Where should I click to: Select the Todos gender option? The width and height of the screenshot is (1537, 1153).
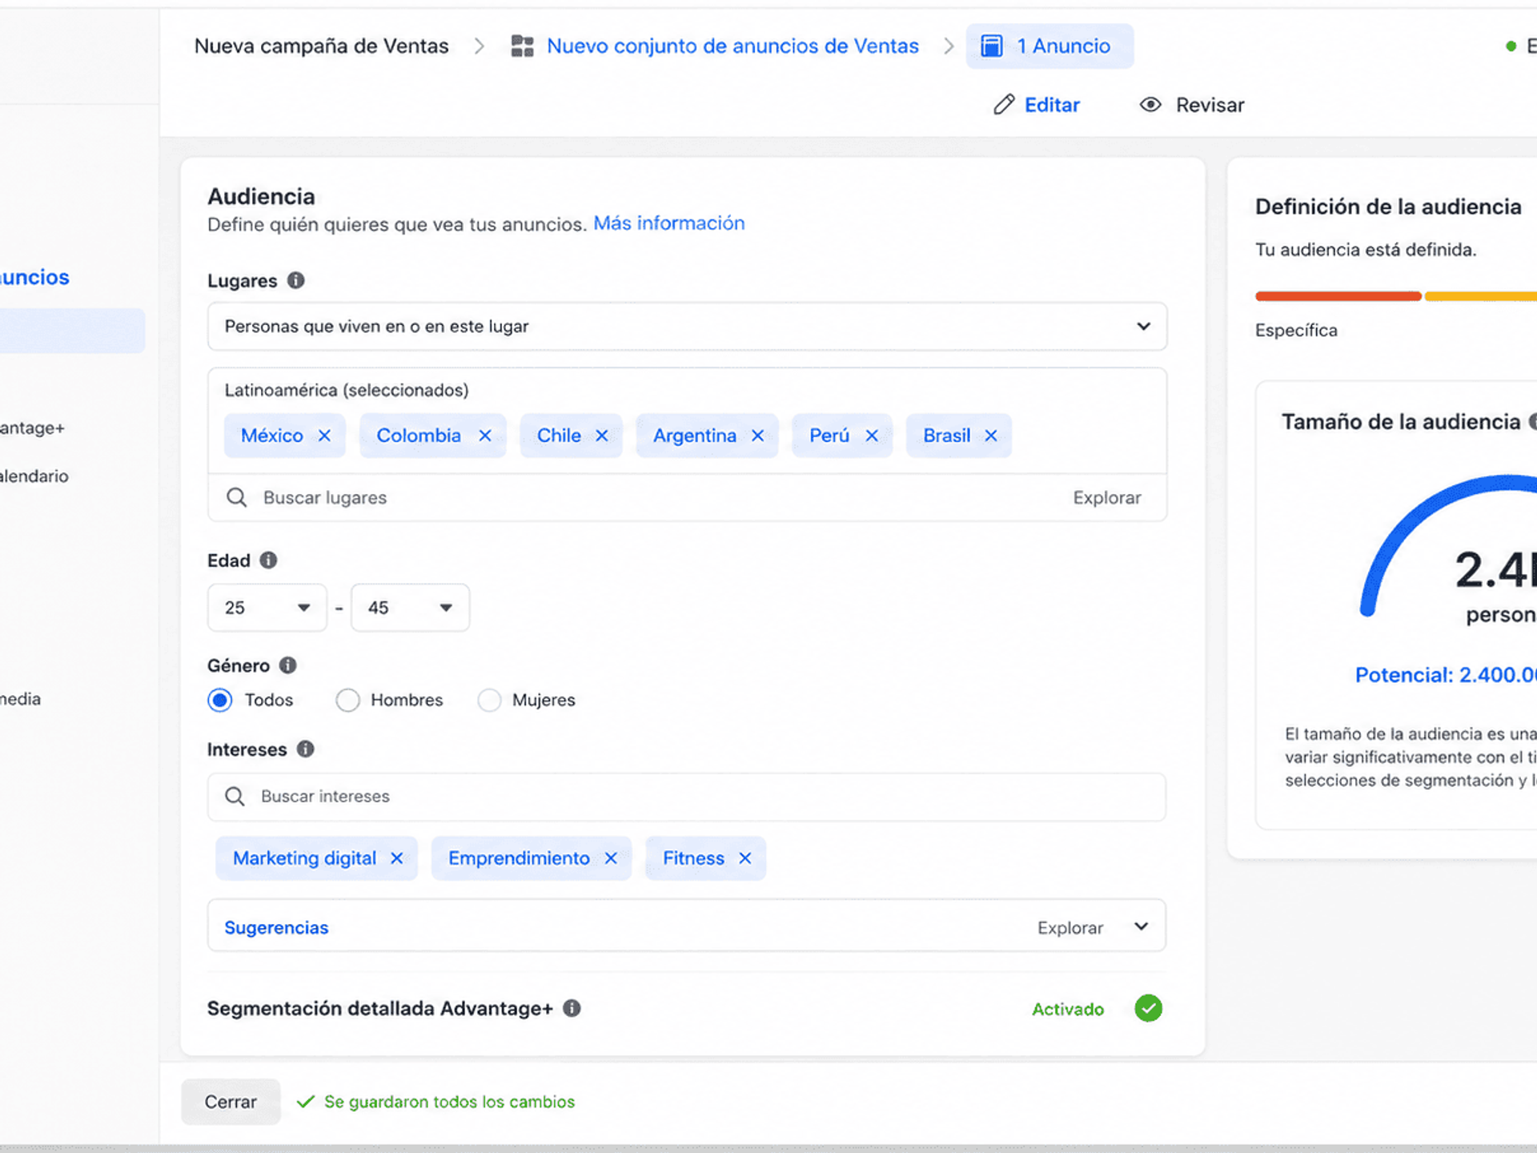pyautogui.click(x=220, y=700)
